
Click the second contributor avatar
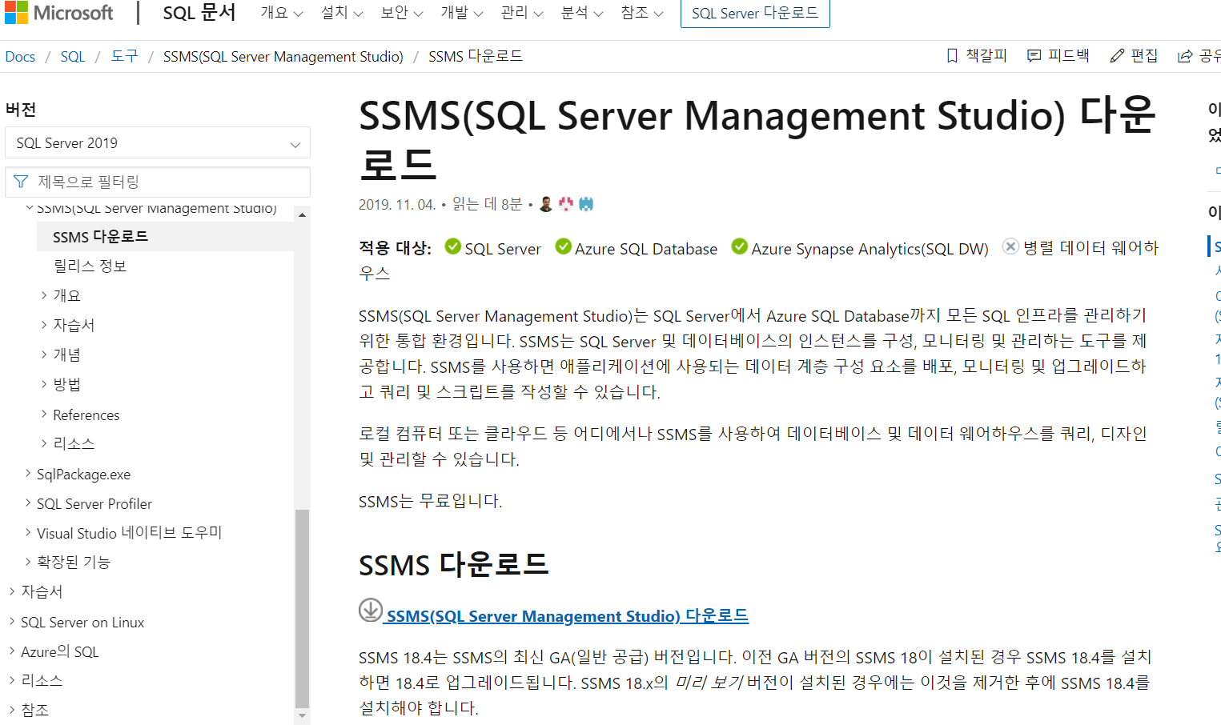tap(566, 204)
